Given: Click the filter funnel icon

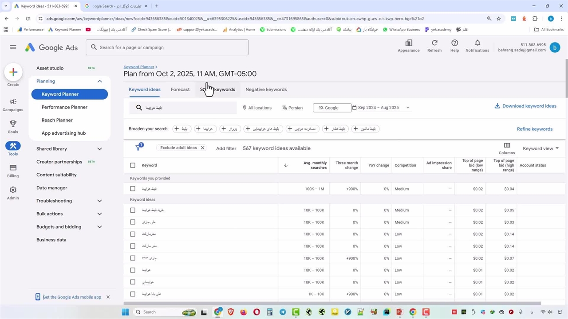Looking at the screenshot, I should point(138,148).
